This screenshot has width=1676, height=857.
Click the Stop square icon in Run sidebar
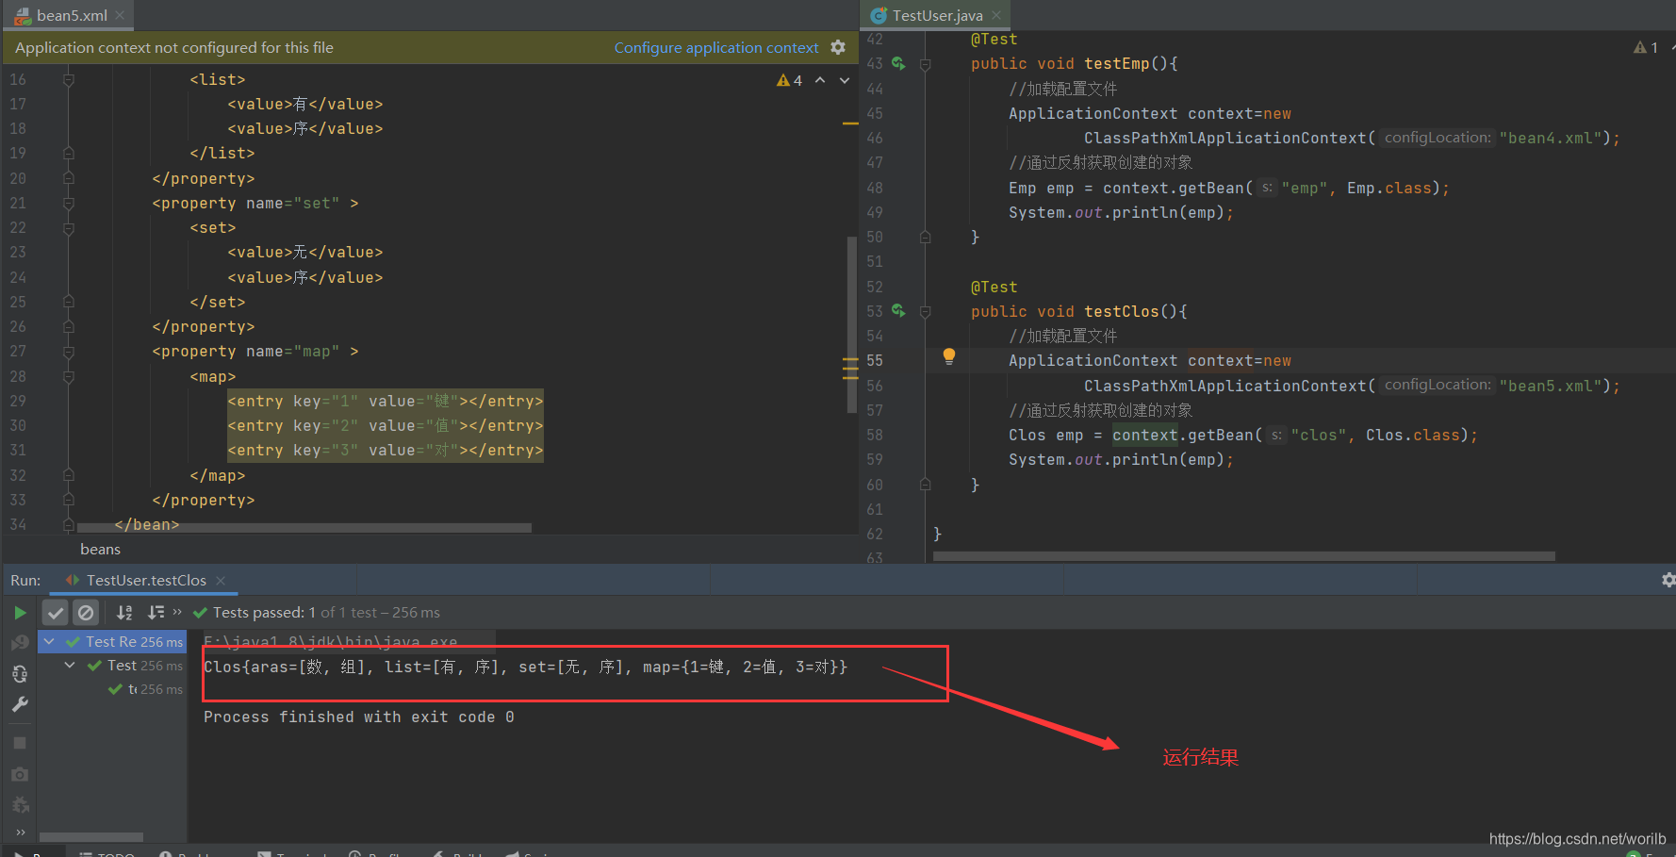pos(20,743)
